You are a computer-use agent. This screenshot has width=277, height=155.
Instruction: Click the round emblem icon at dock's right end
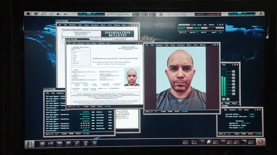tap(260, 142)
